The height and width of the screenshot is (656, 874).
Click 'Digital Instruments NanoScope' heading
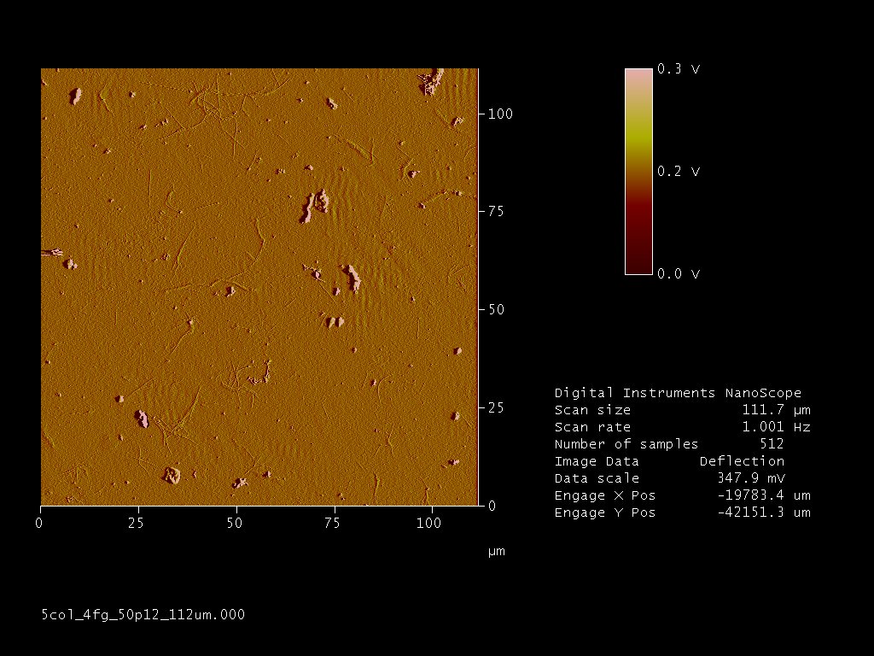[678, 393]
